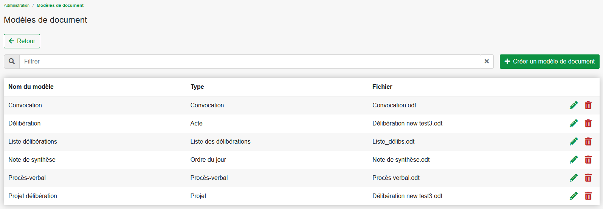Delete the Note de synthèse model
The height and width of the screenshot is (209, 603).
(x=588, y=159)
